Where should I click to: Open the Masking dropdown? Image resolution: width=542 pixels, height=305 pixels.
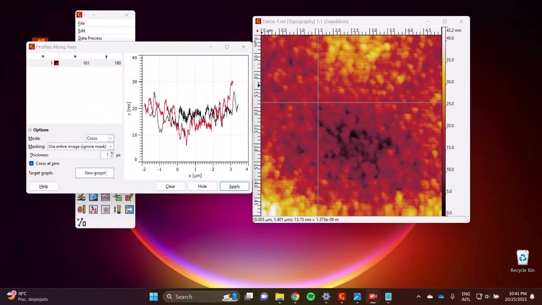80,147
